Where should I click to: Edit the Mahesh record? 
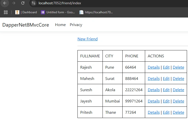coord(166,79)
